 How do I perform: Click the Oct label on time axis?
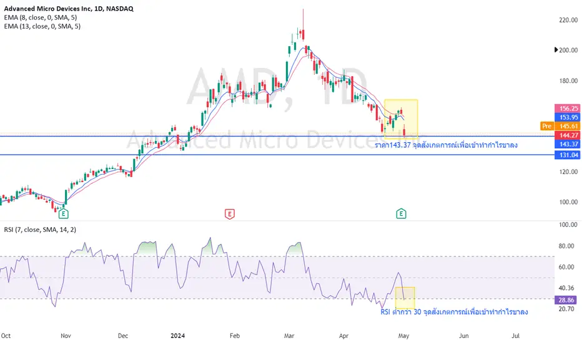(x=6, y=336)
